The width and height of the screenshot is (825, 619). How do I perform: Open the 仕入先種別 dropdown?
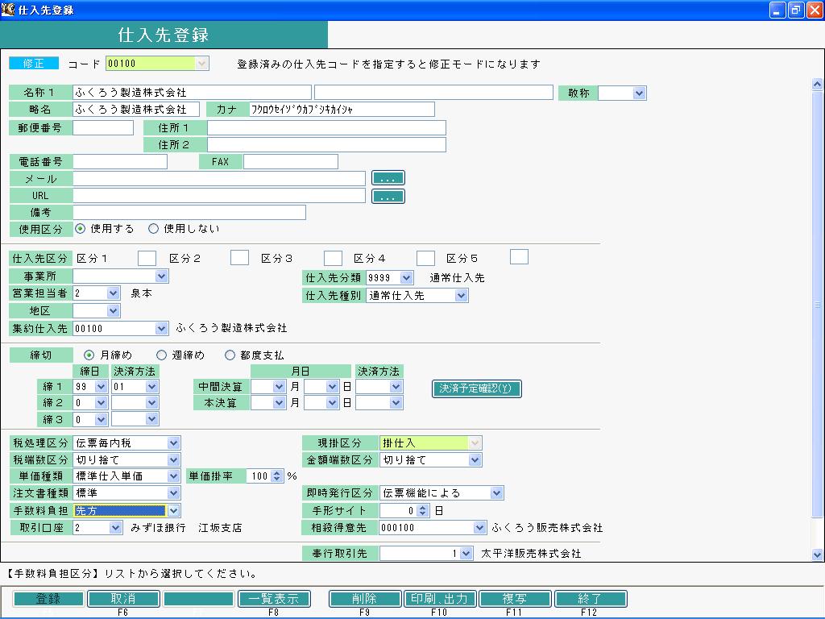click(x=462, y=295)
